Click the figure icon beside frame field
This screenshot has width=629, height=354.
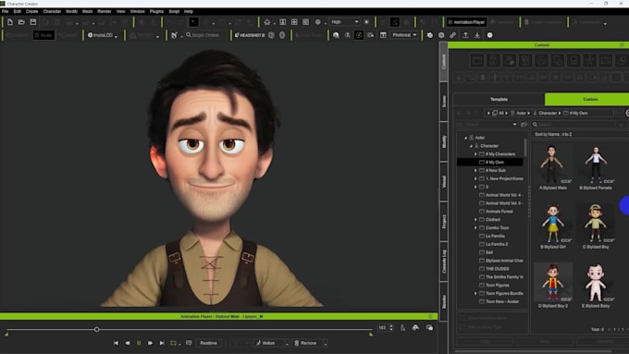402,328
